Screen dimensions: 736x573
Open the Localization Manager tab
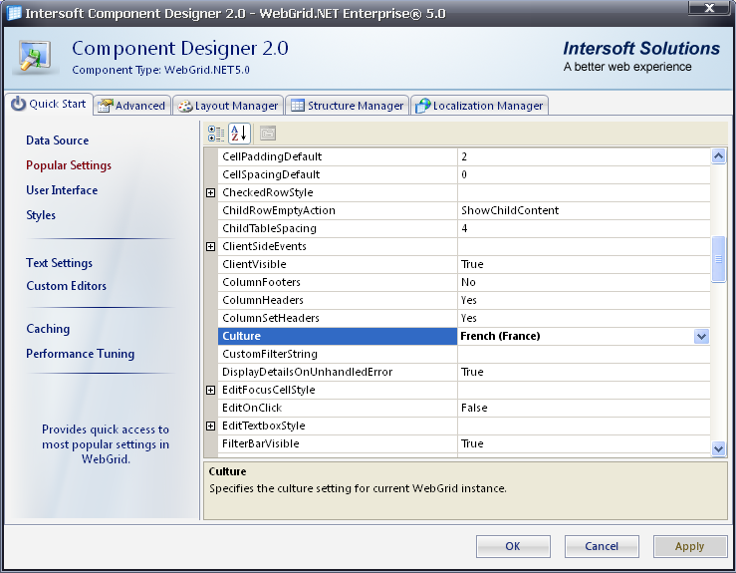click(480, 106)
